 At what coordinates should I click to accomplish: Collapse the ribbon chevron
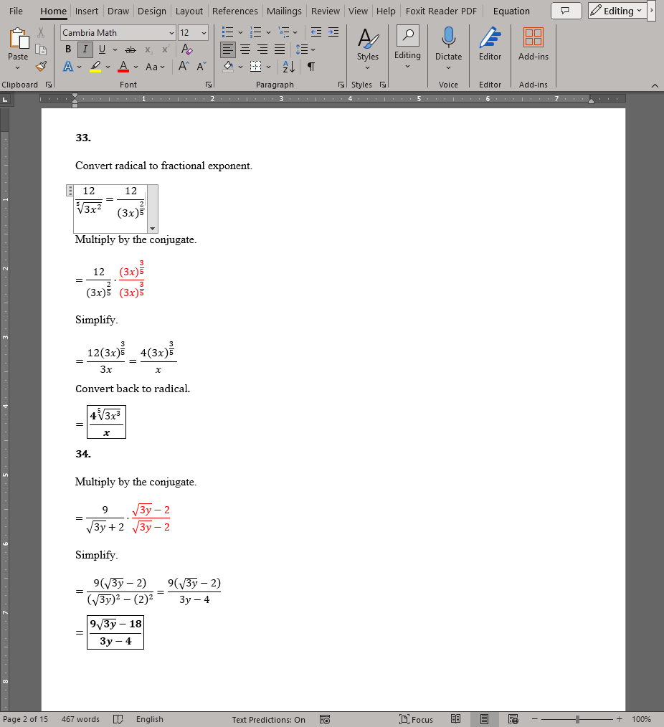coord(655,85)
